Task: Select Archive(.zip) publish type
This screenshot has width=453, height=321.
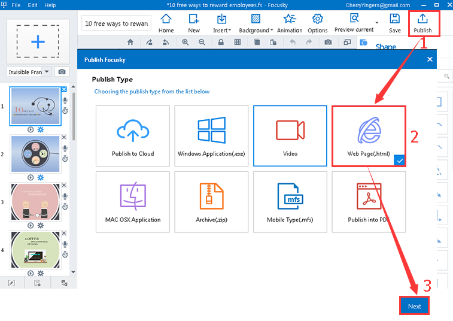Action: click(x=211, y=202)
